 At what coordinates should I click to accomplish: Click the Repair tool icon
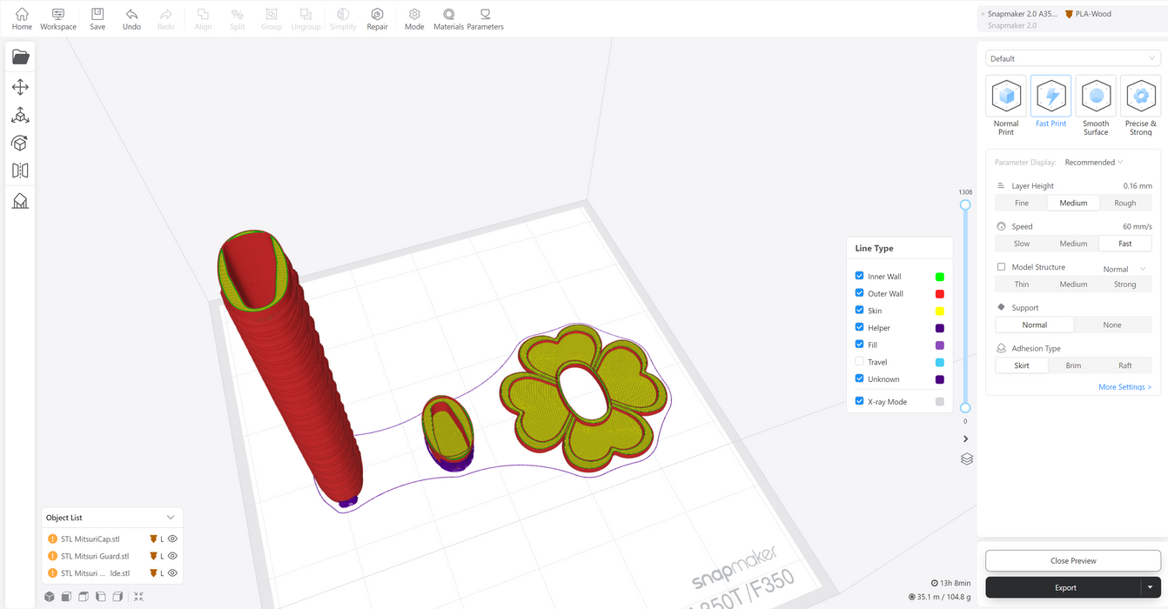(x=377, y=15)
